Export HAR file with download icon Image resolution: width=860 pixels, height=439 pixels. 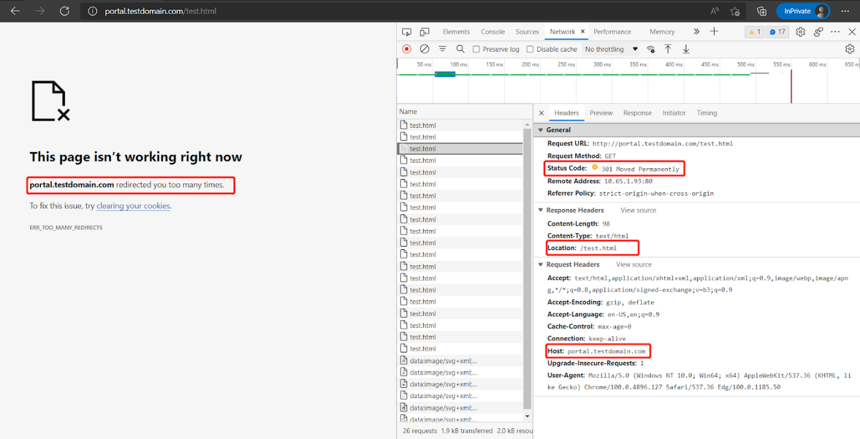point(686,49)
